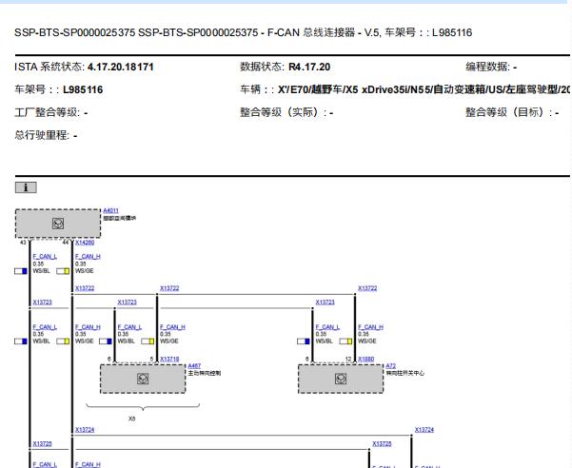The width and height of the screenshot is (572, 468).
Task: Open the X13723 link above A72's F_CAN_L wire
Action: [x=325, y=302]
